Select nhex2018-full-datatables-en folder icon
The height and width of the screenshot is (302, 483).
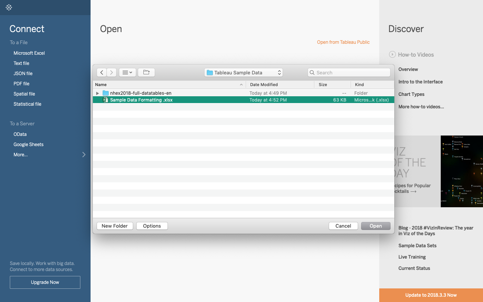coord(106,93)
